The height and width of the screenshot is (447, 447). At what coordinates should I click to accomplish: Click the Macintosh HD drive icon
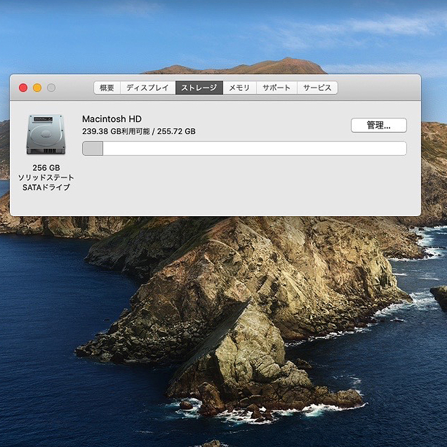pyautogui.click(x=46, y=134)
